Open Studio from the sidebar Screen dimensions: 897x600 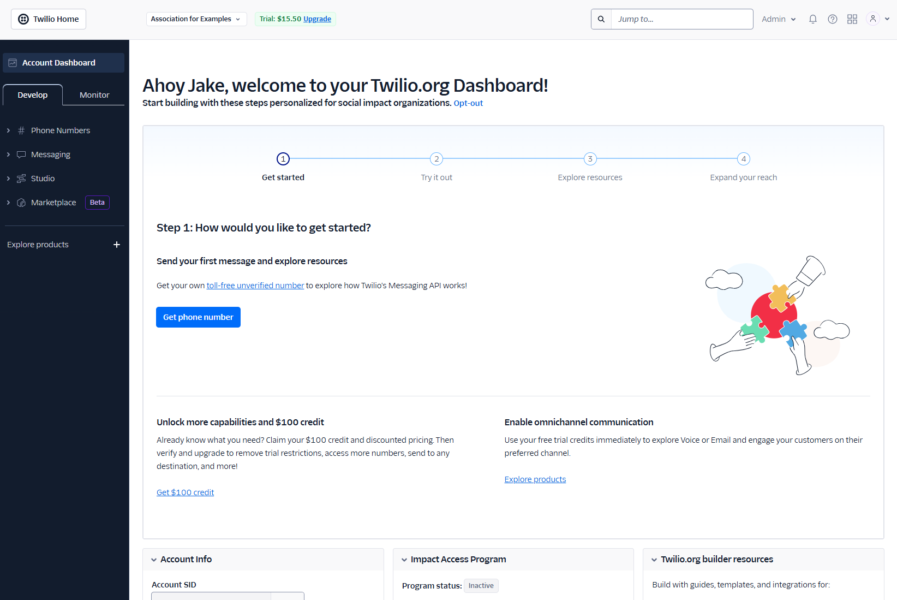pyautogui.click(x=43, y=178)
